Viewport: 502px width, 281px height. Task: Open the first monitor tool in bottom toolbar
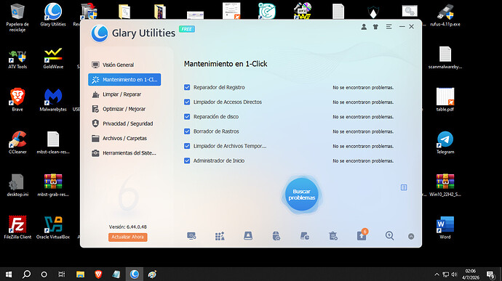tap(191, 236)
